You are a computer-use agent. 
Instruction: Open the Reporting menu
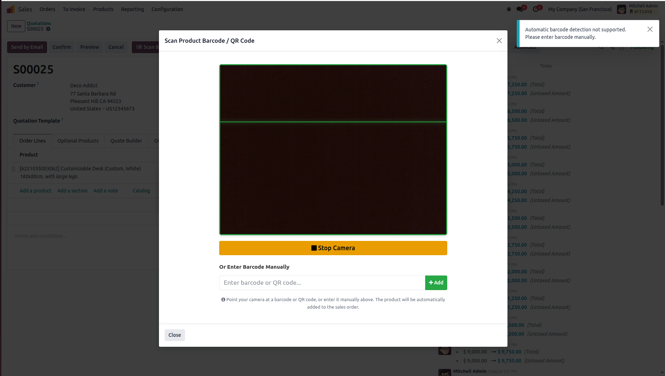132,9
